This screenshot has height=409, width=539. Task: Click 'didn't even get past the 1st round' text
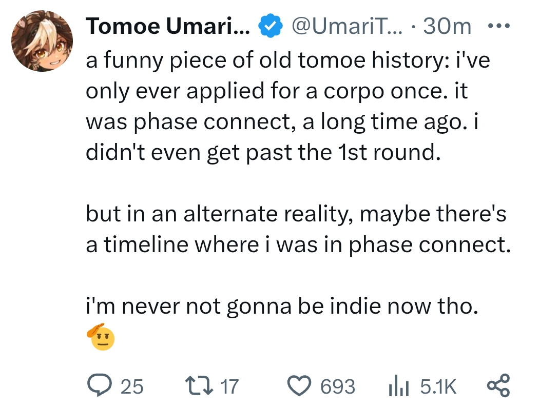point(263,152)
